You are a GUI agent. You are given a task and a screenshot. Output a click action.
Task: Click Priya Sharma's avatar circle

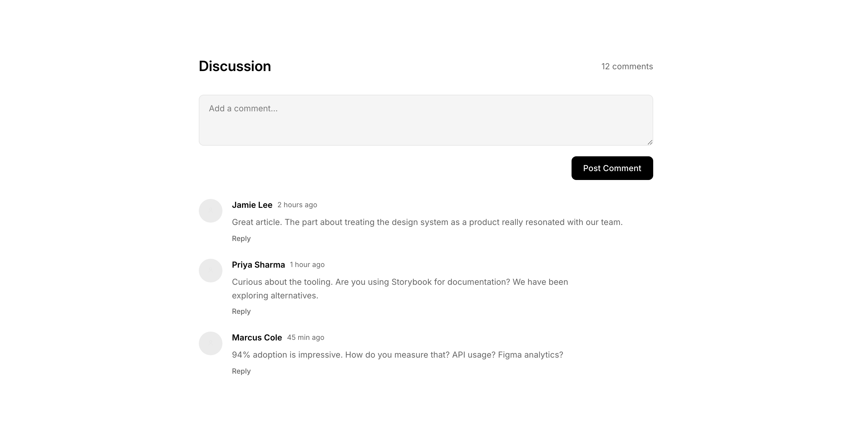click(x=210, y=271)
